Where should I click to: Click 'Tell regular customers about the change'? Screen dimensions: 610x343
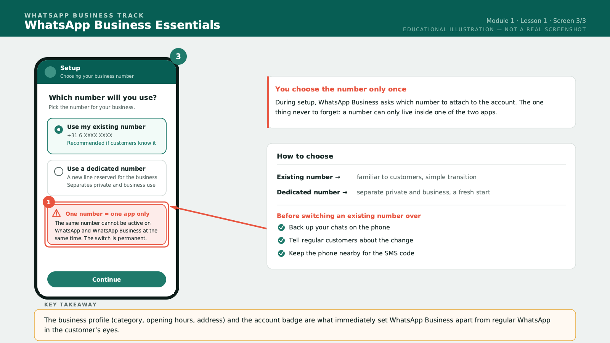(x=351, y=240)
